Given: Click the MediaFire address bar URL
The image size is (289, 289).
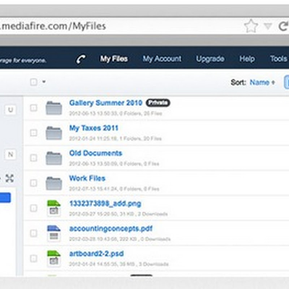Looking at the screenshot, I should pos(53,26).
